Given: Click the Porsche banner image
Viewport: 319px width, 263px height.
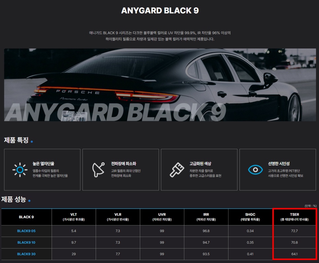Looking at the screenshot, I should point(159,85).
